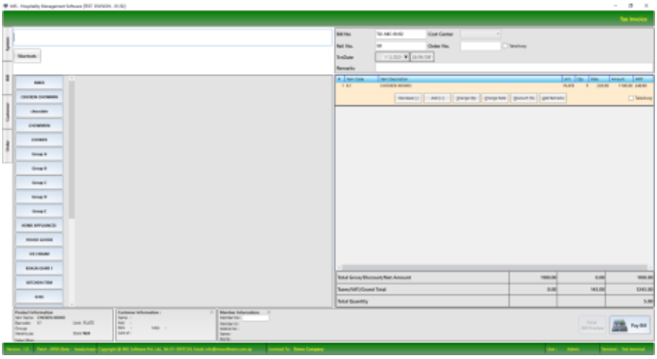Click the up arrow of category scrollbar
Screen dimensions: 657x359
coord(71,78)
